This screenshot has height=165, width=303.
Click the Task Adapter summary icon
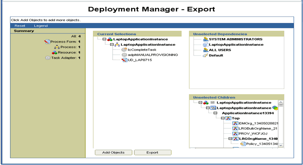(x=48, y=58)
